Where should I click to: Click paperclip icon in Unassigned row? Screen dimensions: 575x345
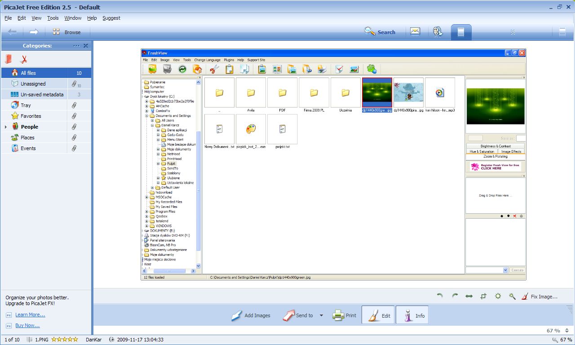[74, 83]
